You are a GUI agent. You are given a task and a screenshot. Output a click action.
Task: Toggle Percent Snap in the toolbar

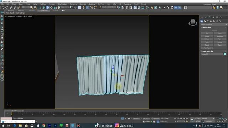(x=92, y=7)
